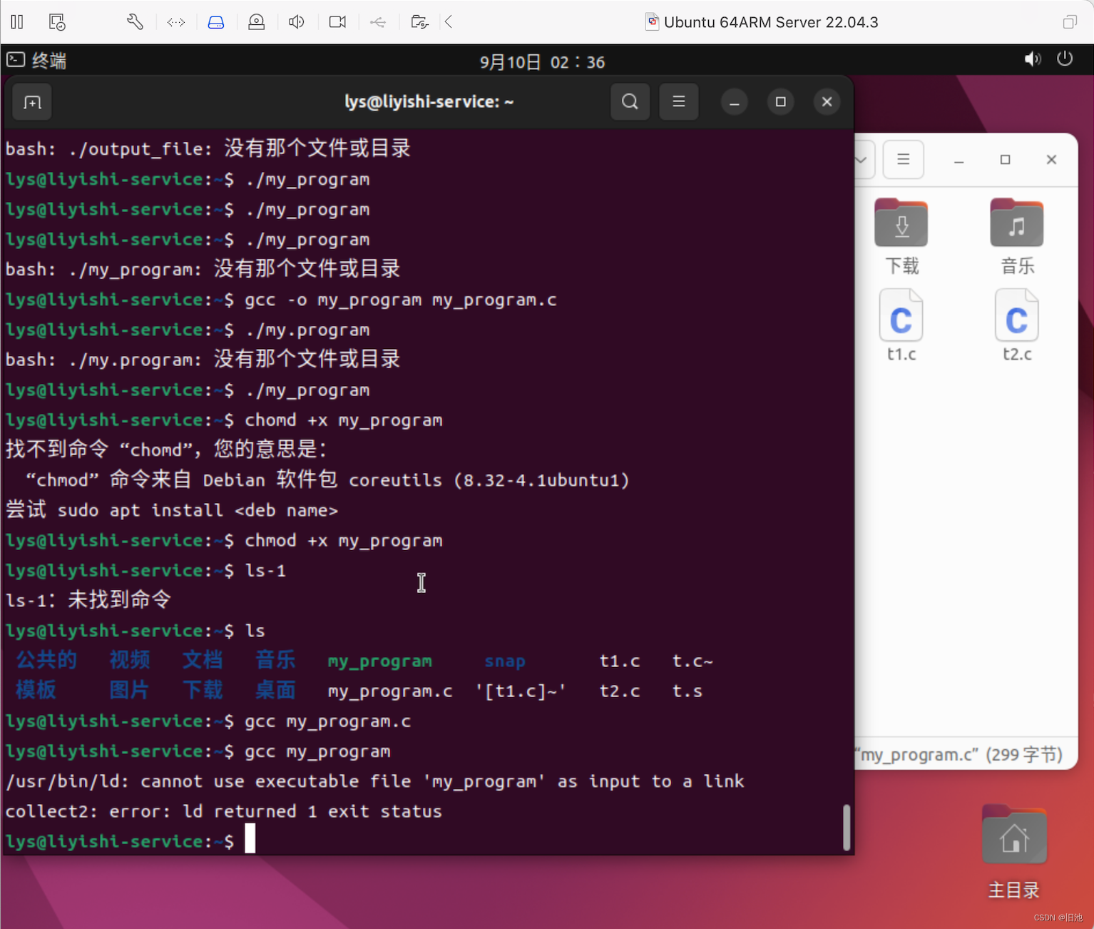Click the 'ls-1: 未找到命令' error line
Screen dimensions: 1094x929
(88, 600)
